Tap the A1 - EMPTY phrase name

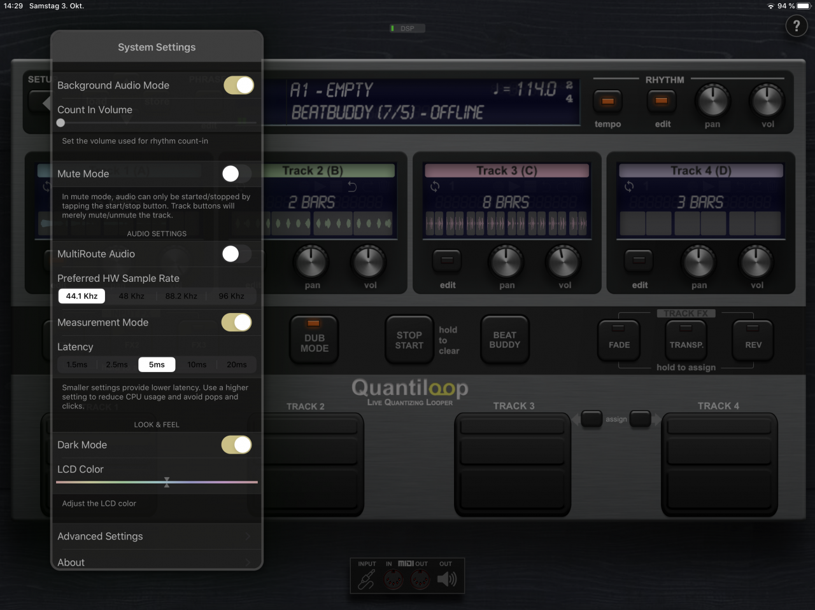pos(332,90)
